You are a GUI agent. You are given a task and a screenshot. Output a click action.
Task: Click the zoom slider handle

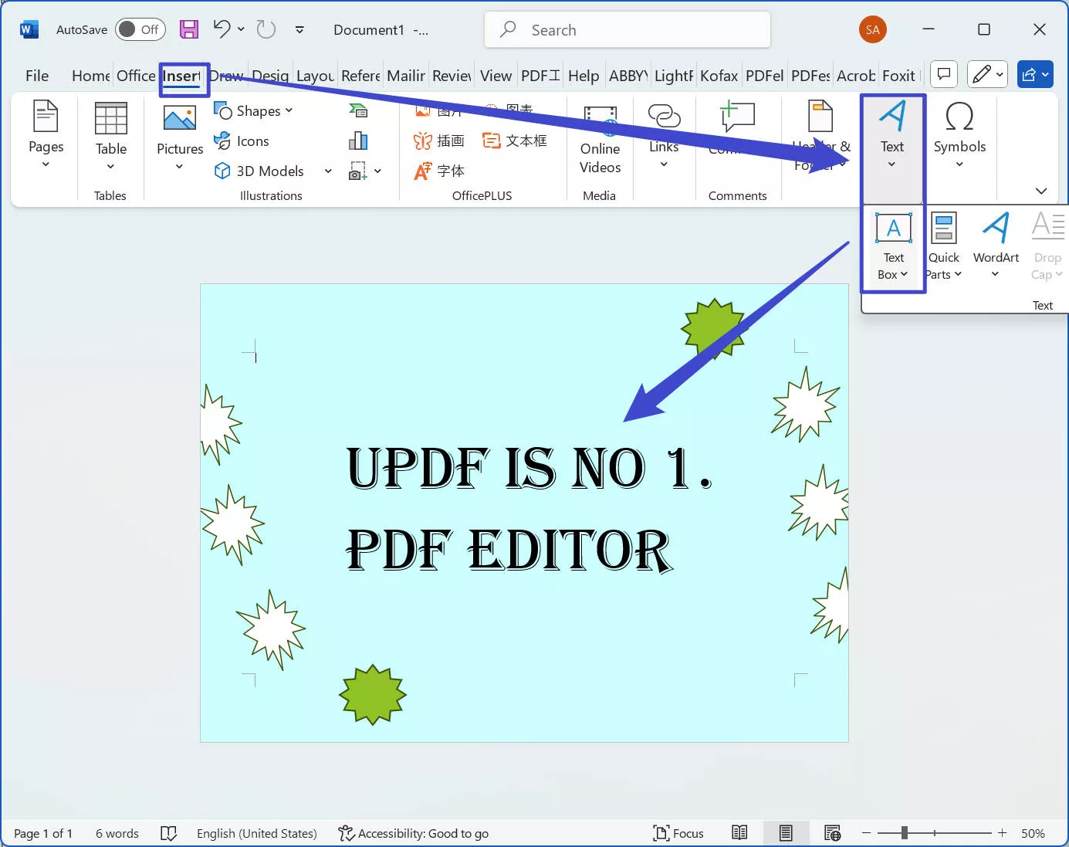click(x=904, y=833)
